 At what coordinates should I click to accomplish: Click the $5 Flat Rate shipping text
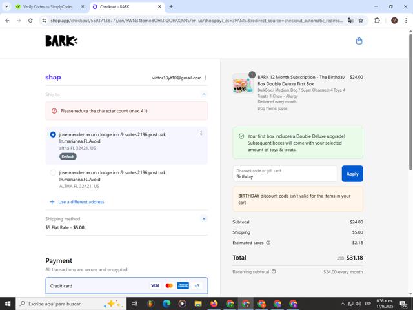[x=65, y=227]
